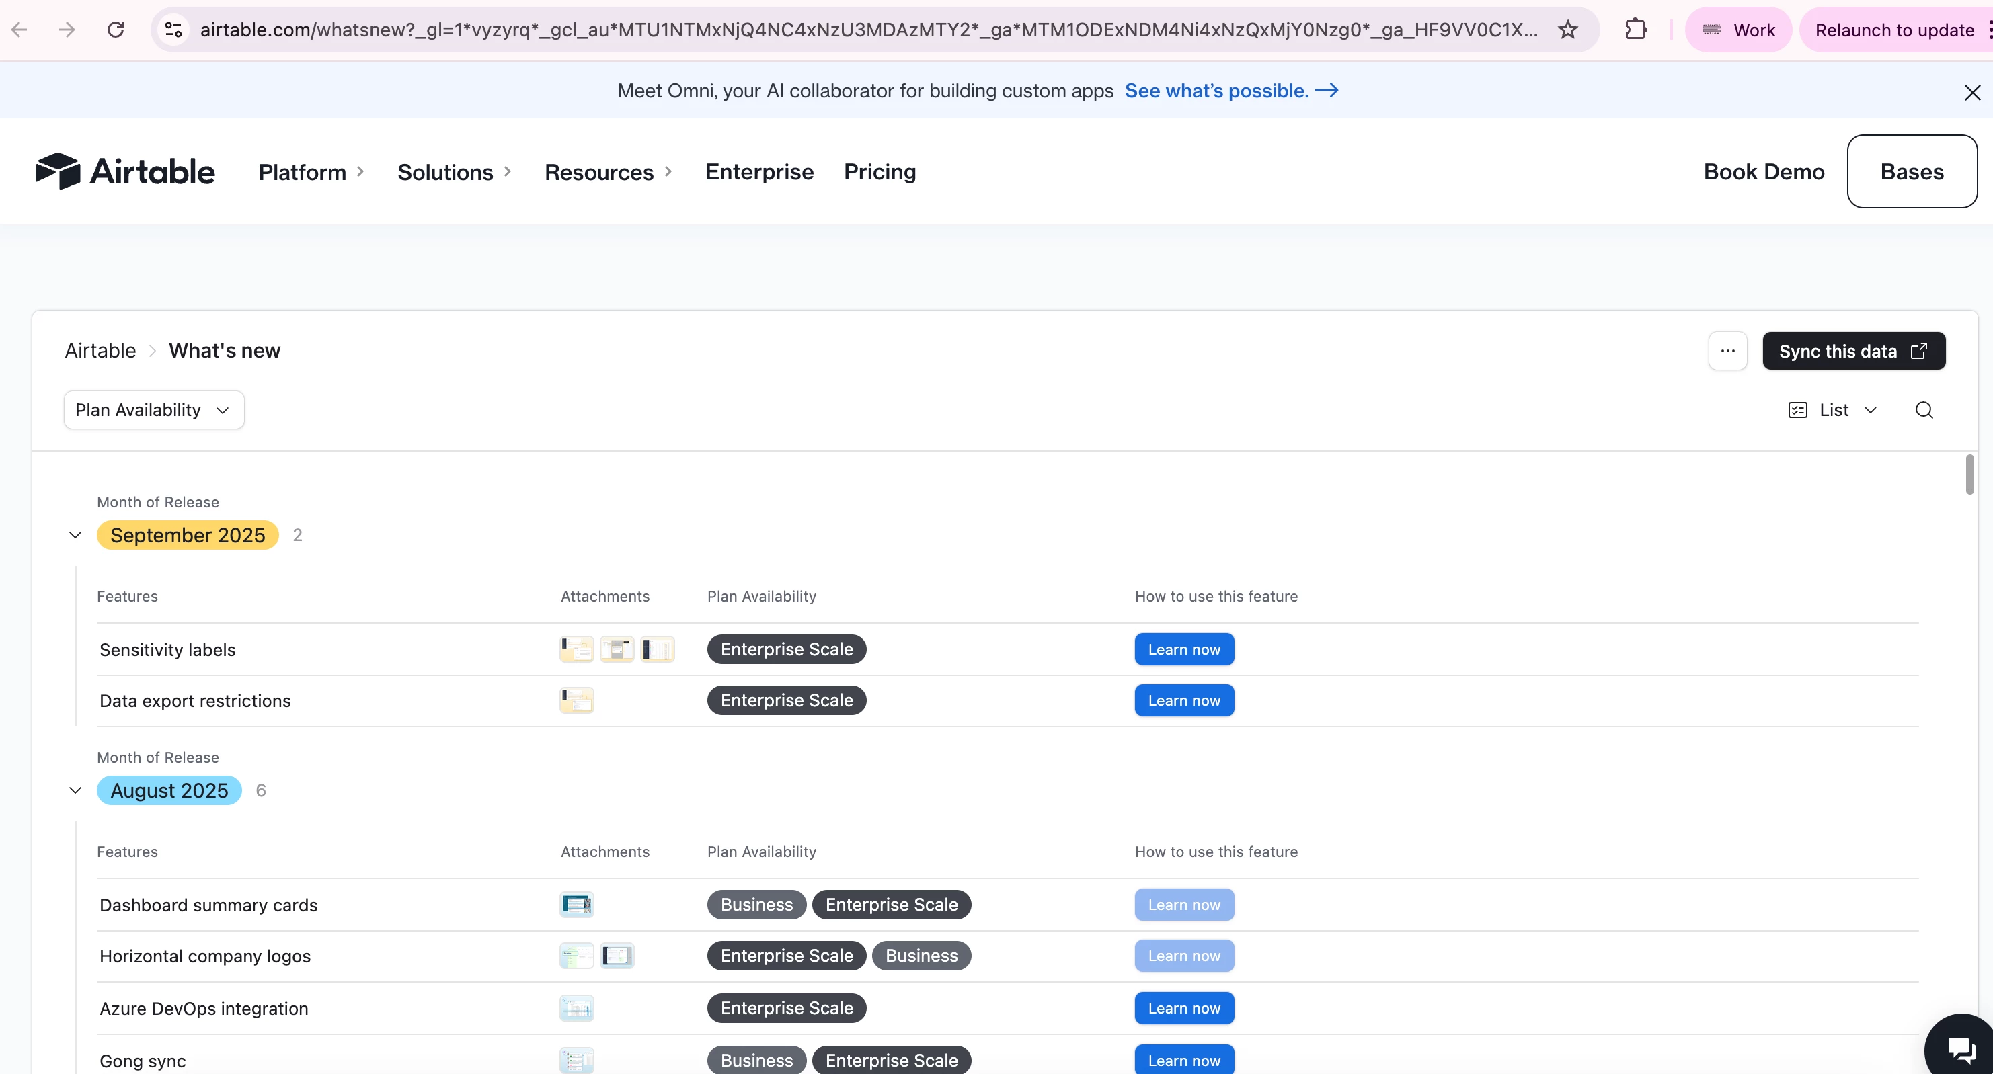1993x1074 pixels.
Task: Go to the Airtable logo home
Action: 125,171
